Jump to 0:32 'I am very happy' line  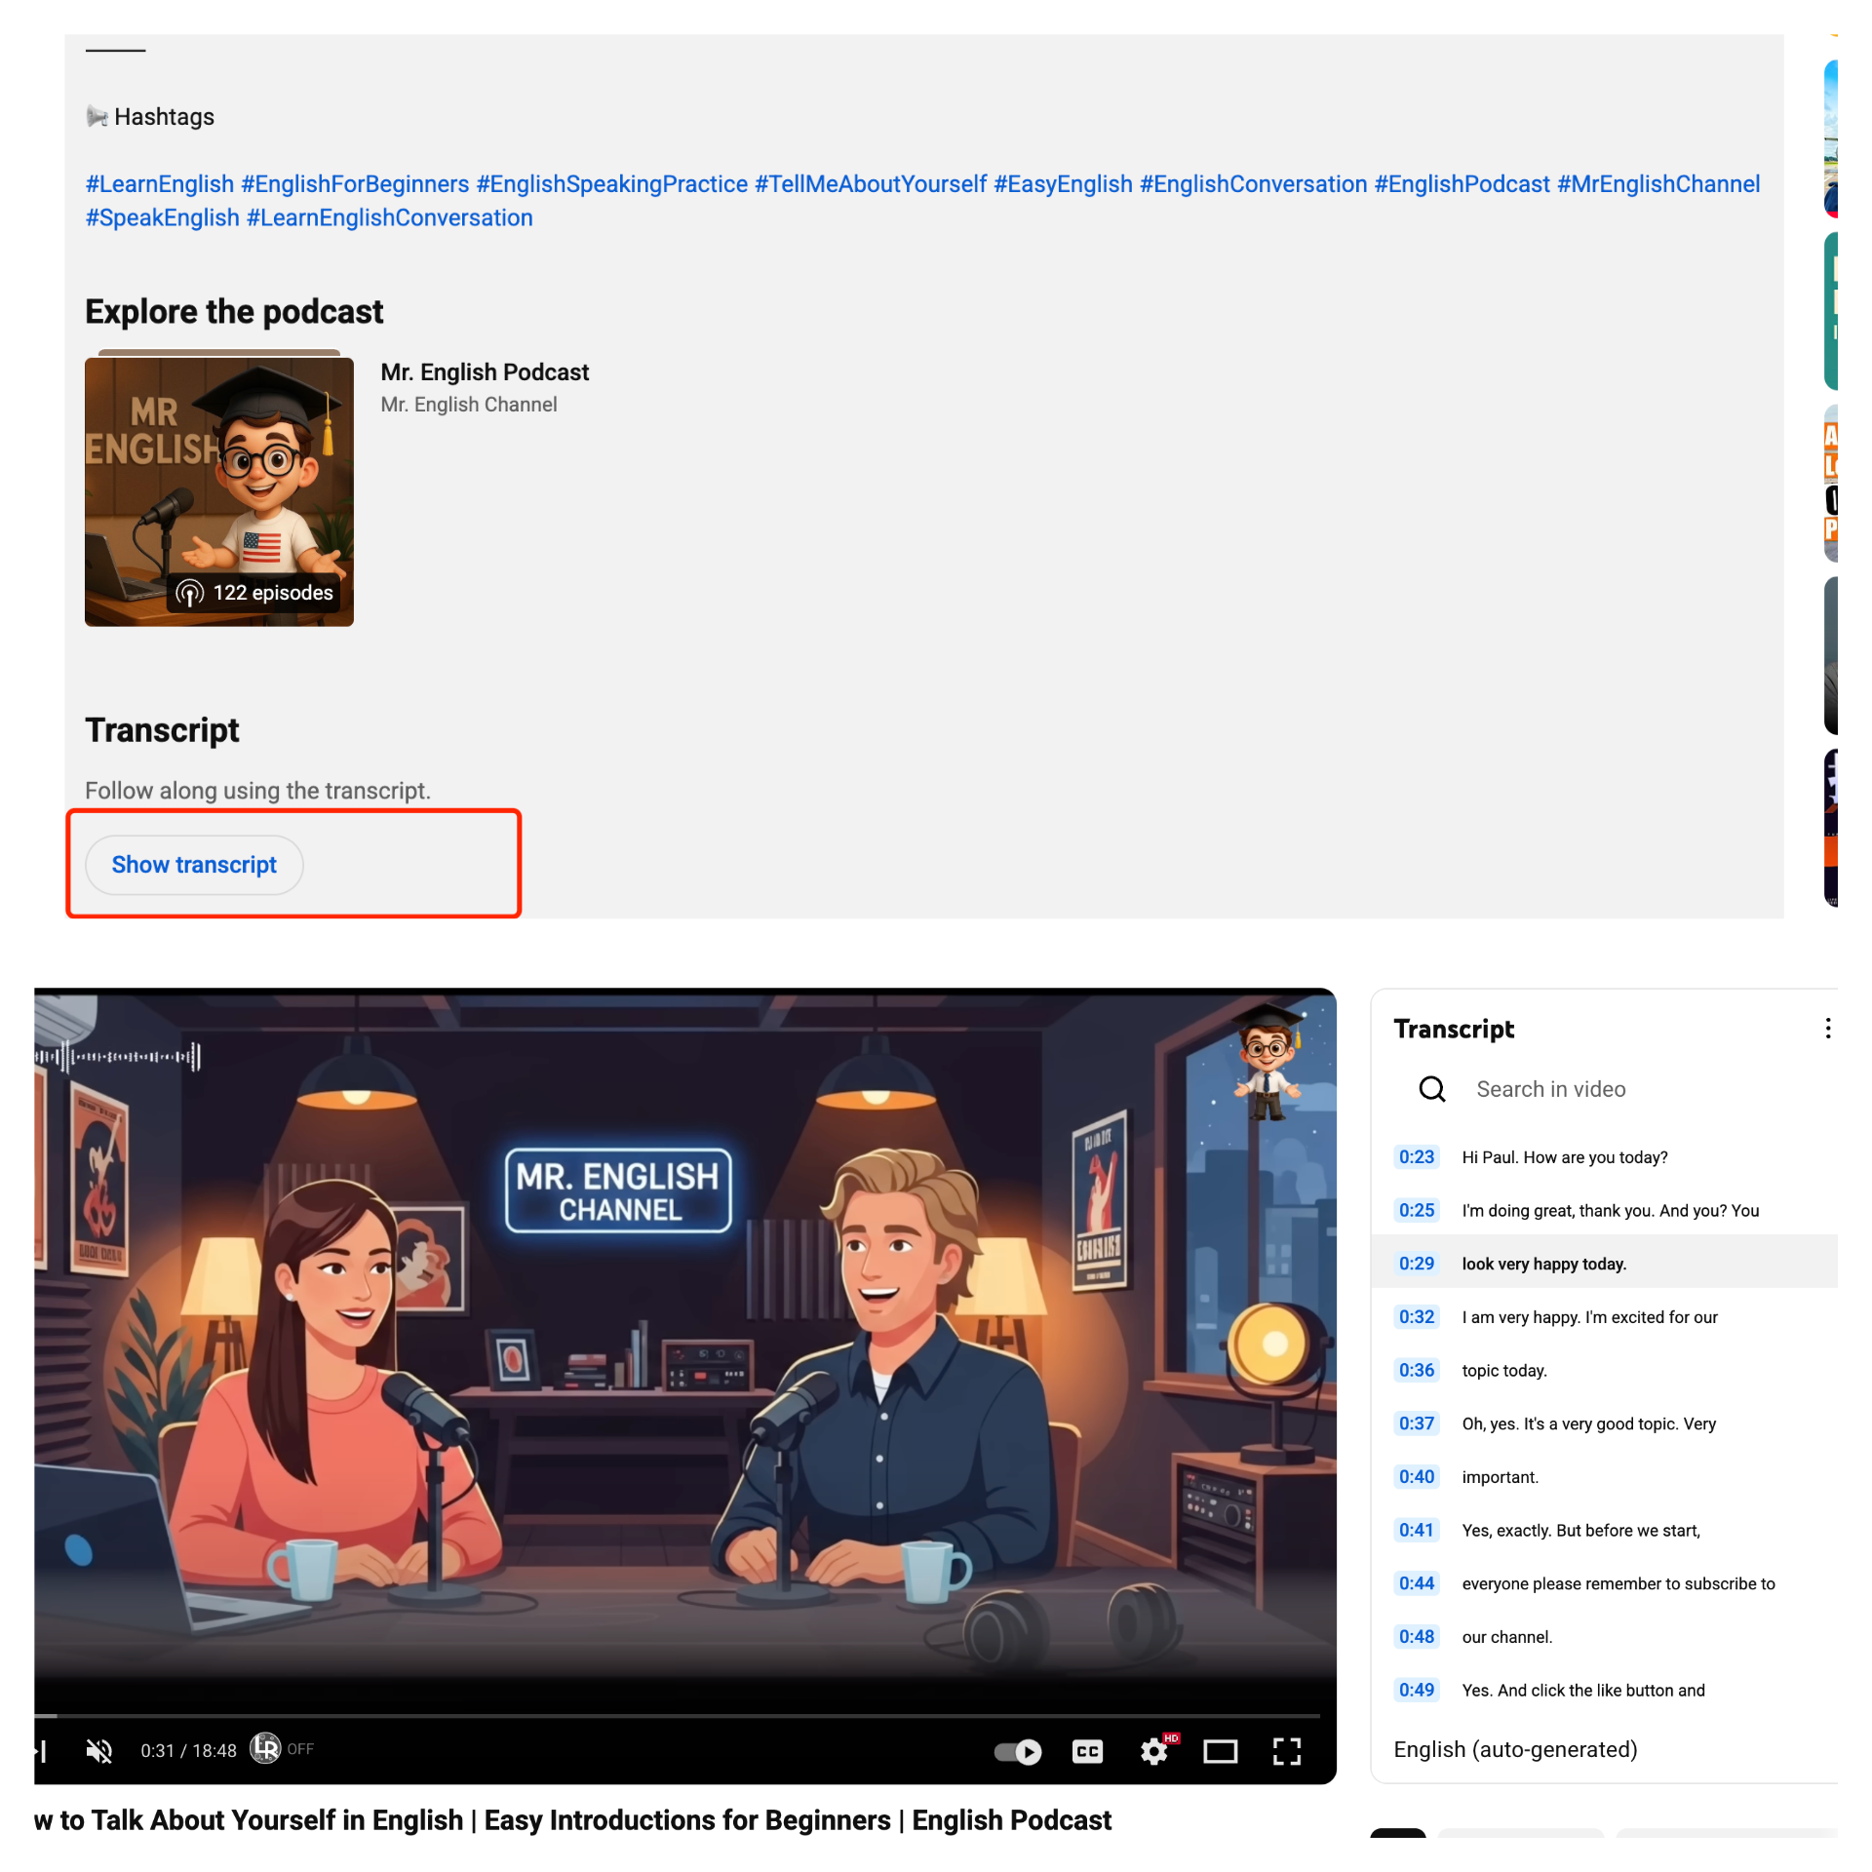[x=1604, y=1317]
